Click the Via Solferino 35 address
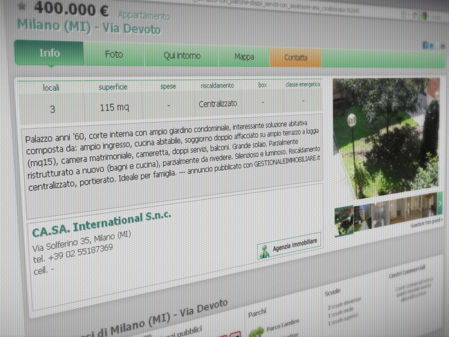 click(81, 241)
